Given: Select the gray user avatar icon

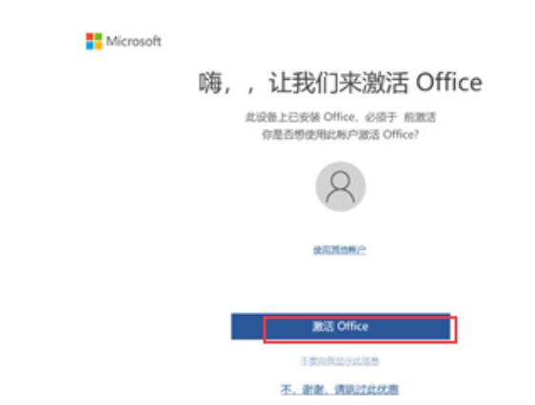Looking at the screenshot, I should [340, 186].
